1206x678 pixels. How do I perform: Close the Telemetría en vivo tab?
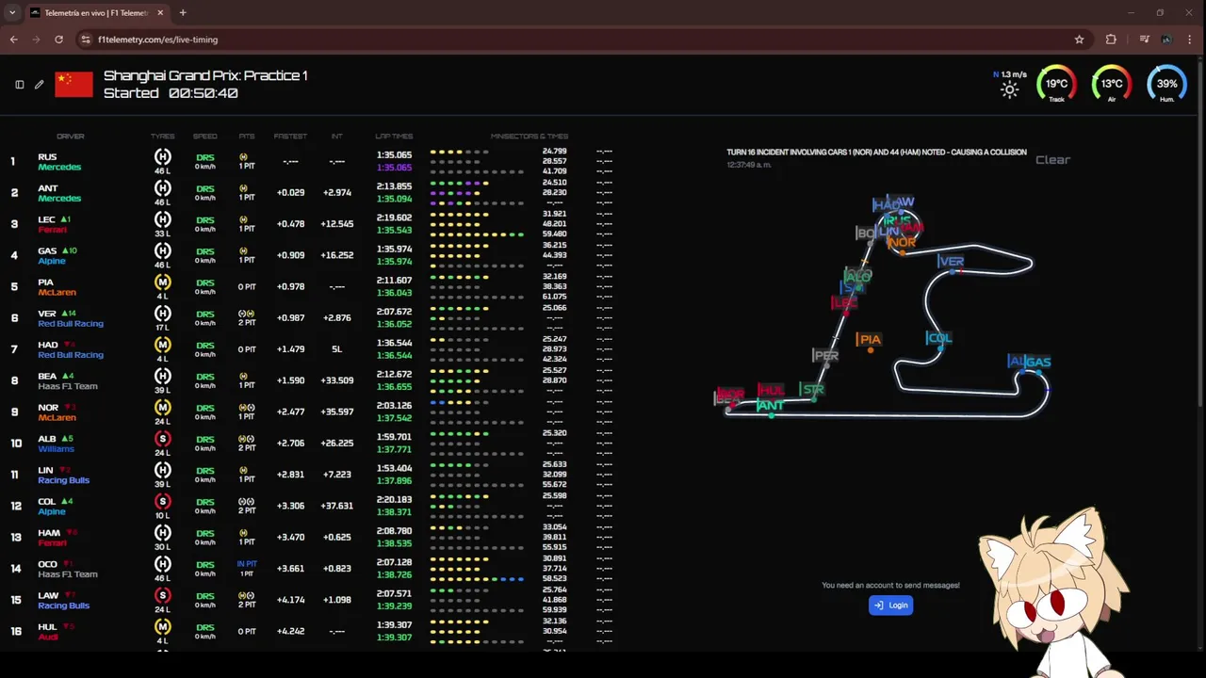(160, 13)
